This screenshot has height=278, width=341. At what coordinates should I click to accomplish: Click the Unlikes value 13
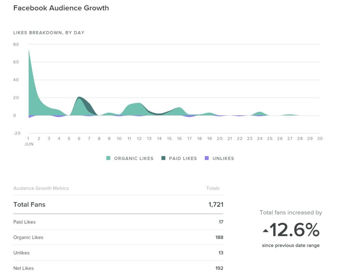click(221, 253)
